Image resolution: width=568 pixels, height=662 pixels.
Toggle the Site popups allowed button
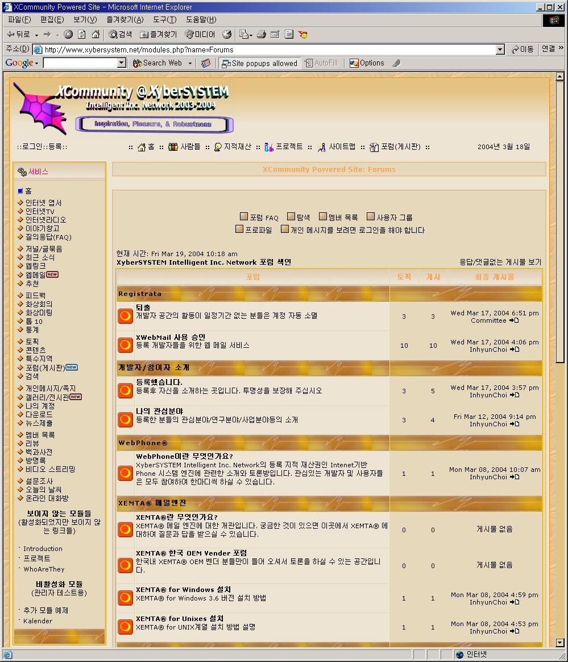pos(259,63)
